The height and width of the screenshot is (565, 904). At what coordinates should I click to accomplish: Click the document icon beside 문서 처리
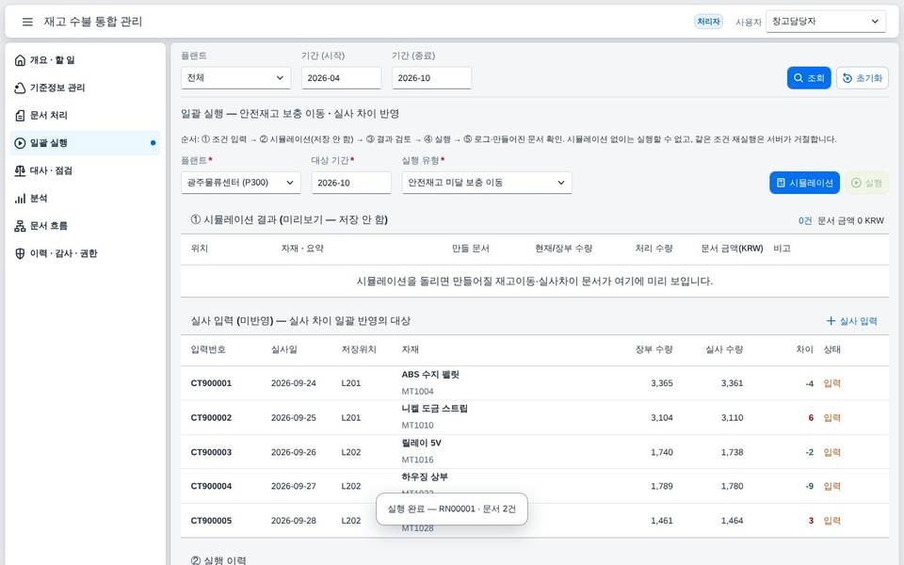coord(20,115)
